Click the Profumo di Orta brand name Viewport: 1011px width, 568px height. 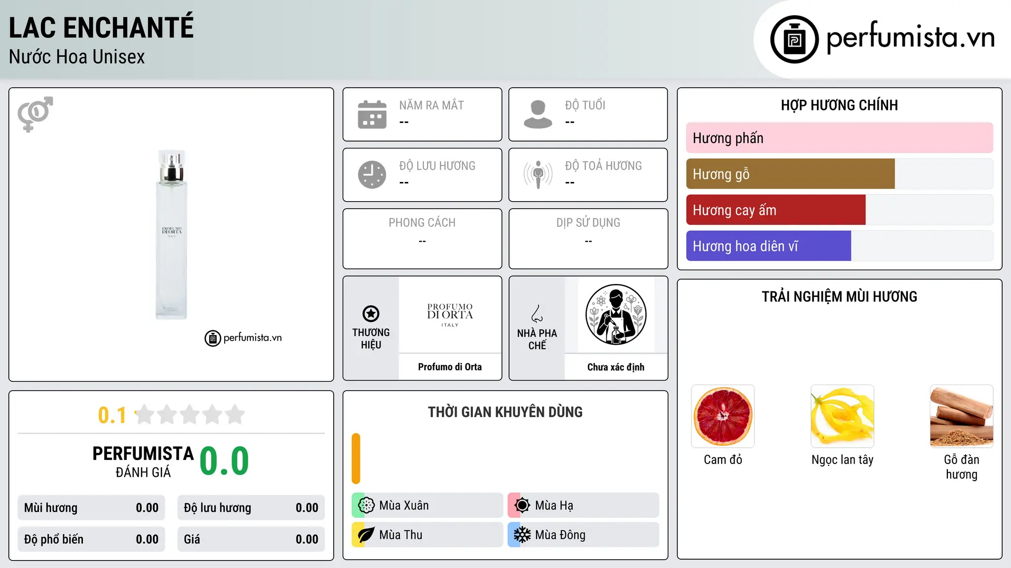pyautogui.click(x=450, y=367)
